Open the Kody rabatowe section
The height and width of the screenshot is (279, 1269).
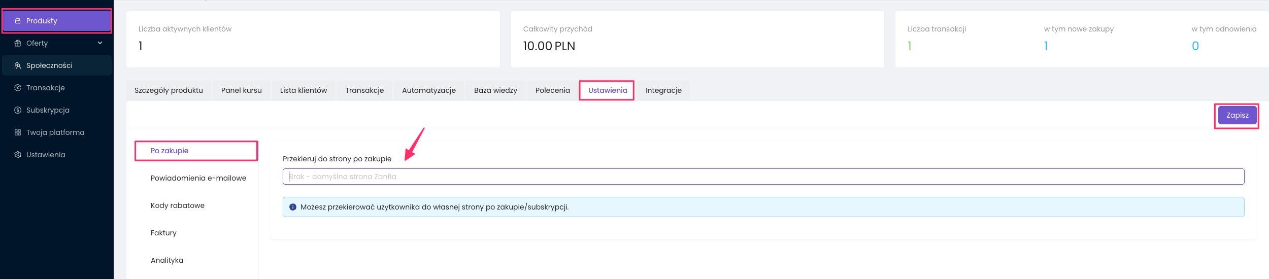[x=178, y=205]
